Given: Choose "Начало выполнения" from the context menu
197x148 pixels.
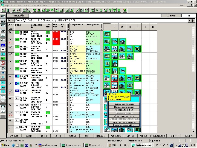Looking at the screenshot, I should tap(124, 107).
